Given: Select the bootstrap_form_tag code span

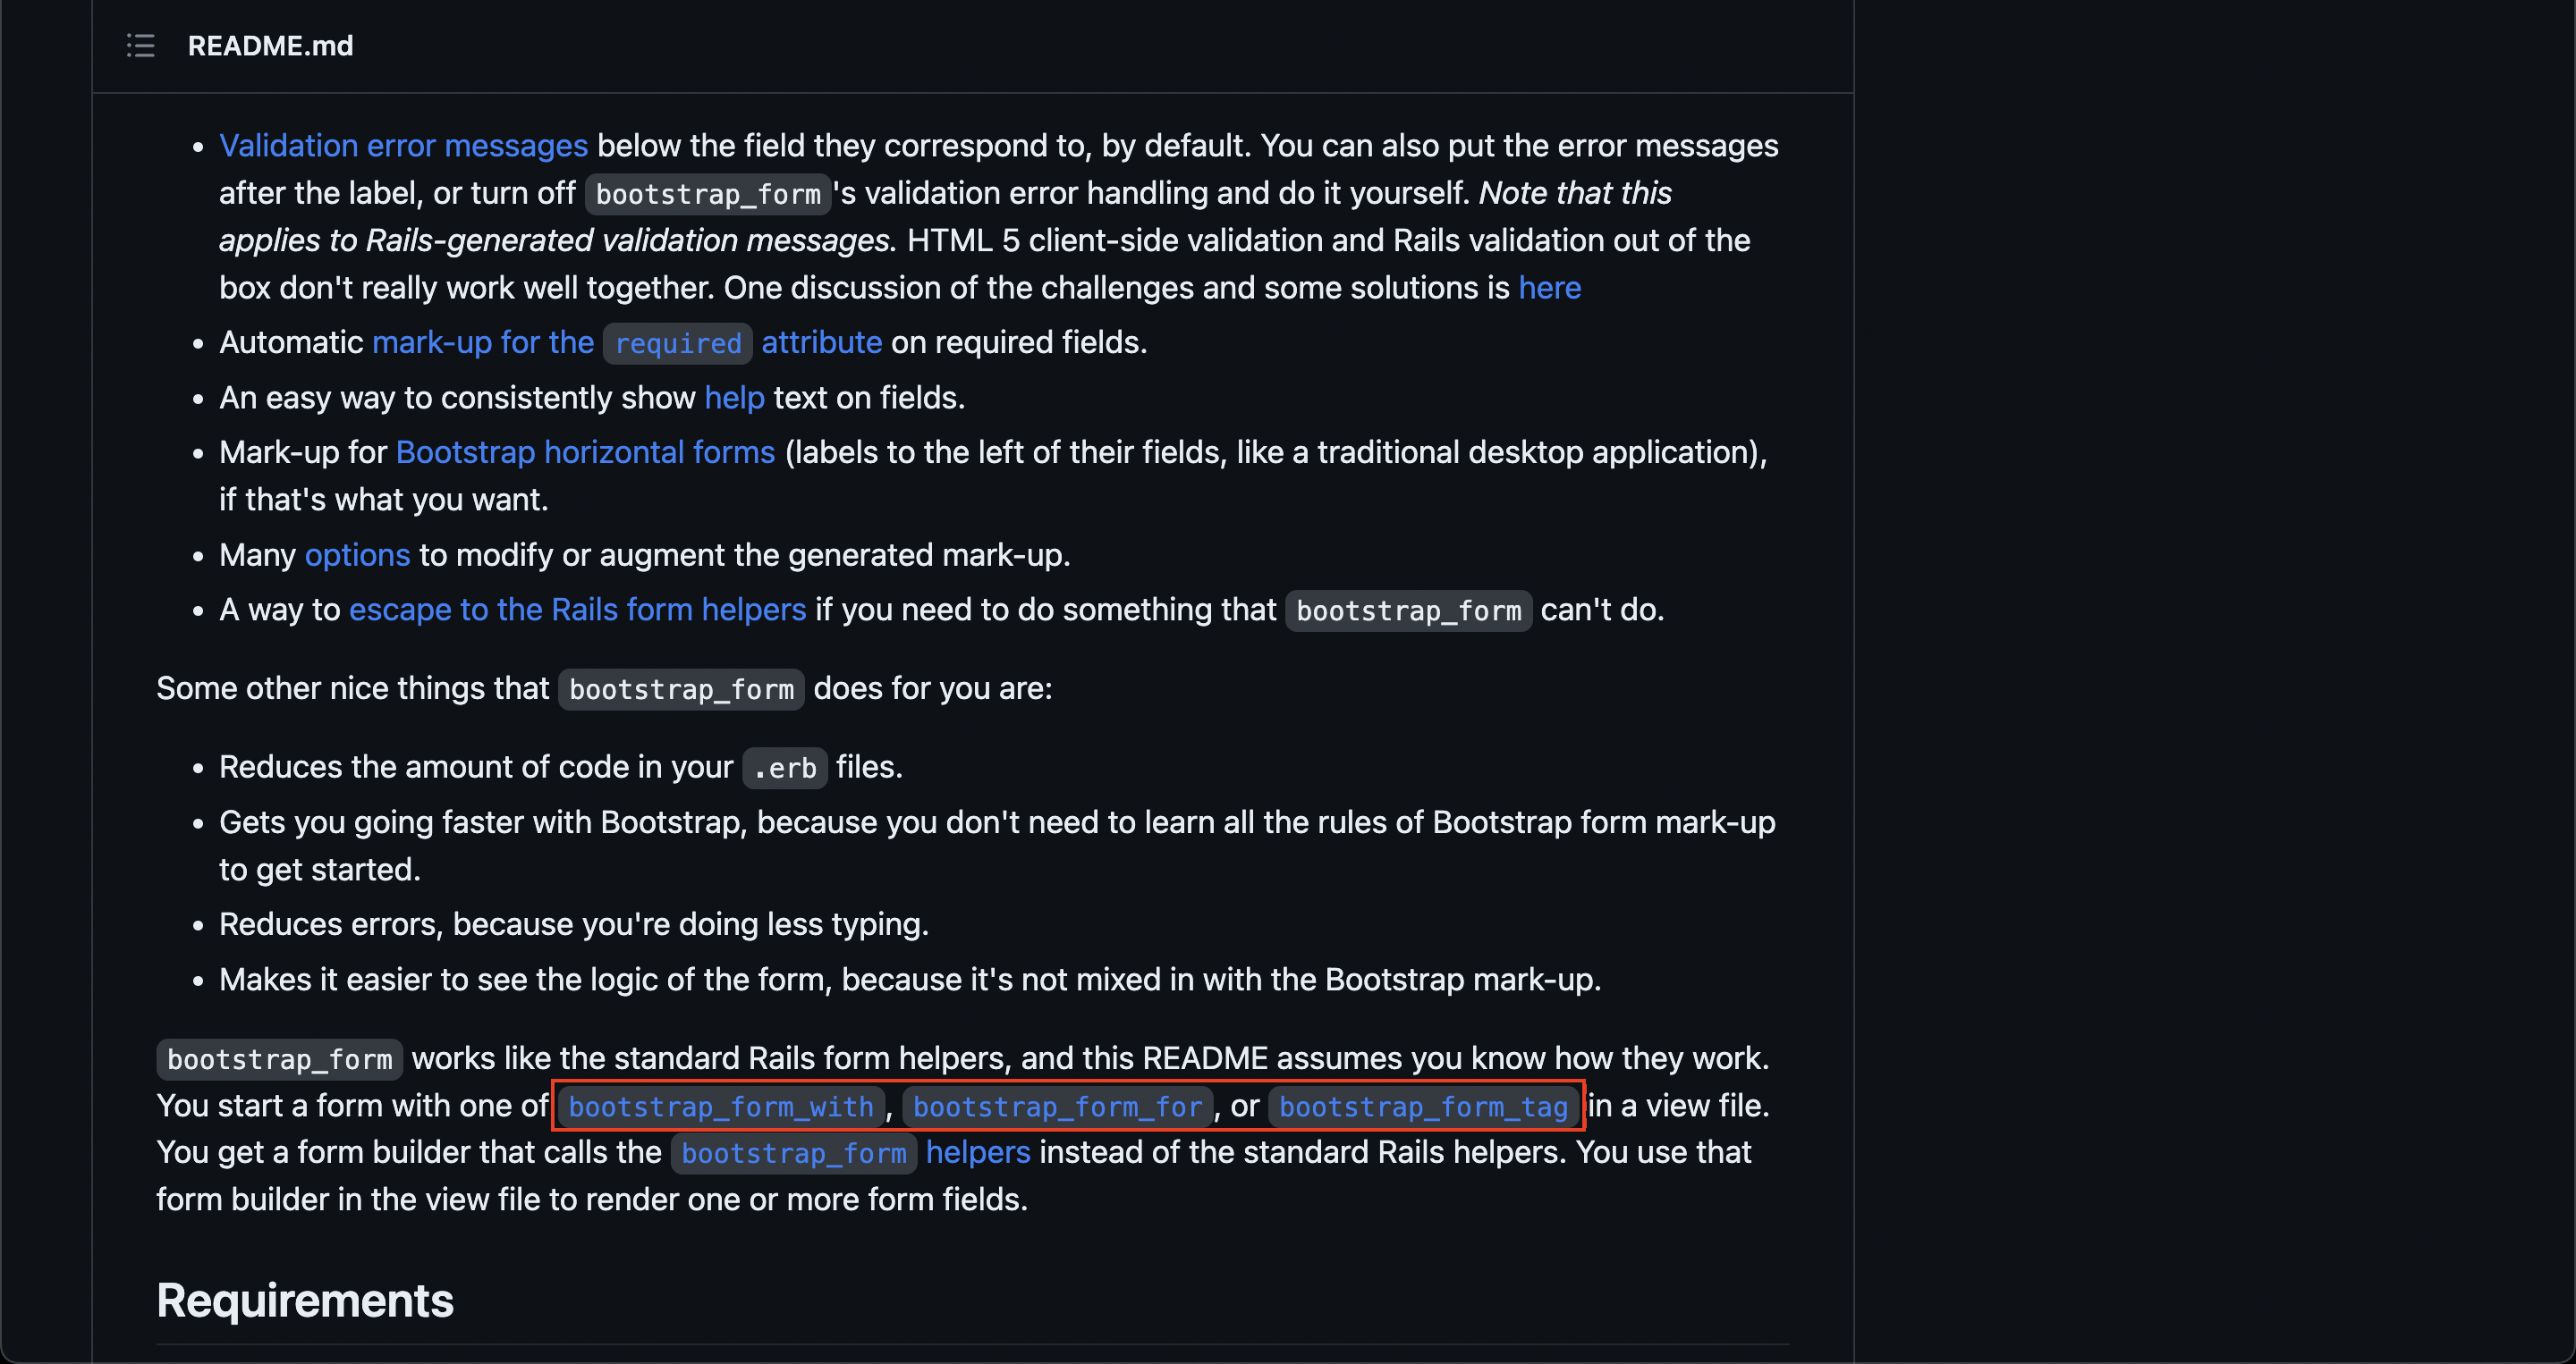Looking at the screenshot, I should coord(1424,1107).
